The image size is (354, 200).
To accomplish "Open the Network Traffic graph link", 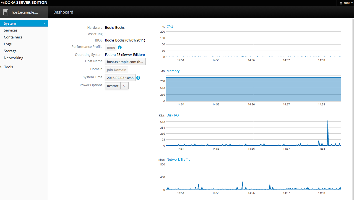I will pyautogui.click(x=178, y=159).
